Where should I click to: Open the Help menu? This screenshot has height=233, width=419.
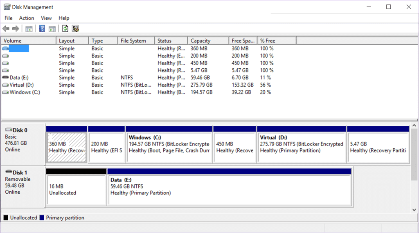pyautogui.click(x=64, y=18)
